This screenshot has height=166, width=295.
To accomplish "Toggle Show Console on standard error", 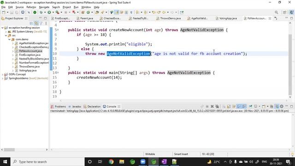I will click(244, 107).
